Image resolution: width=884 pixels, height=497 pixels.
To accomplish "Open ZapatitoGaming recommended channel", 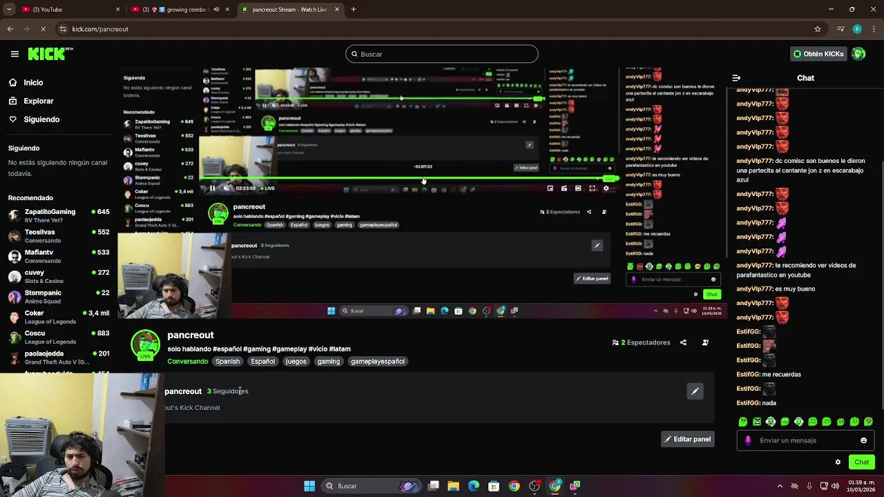I will click(x=59, y=215).
